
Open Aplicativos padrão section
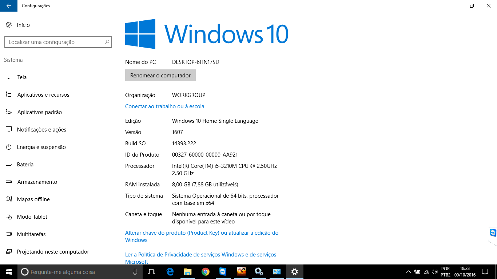(39, 112)
